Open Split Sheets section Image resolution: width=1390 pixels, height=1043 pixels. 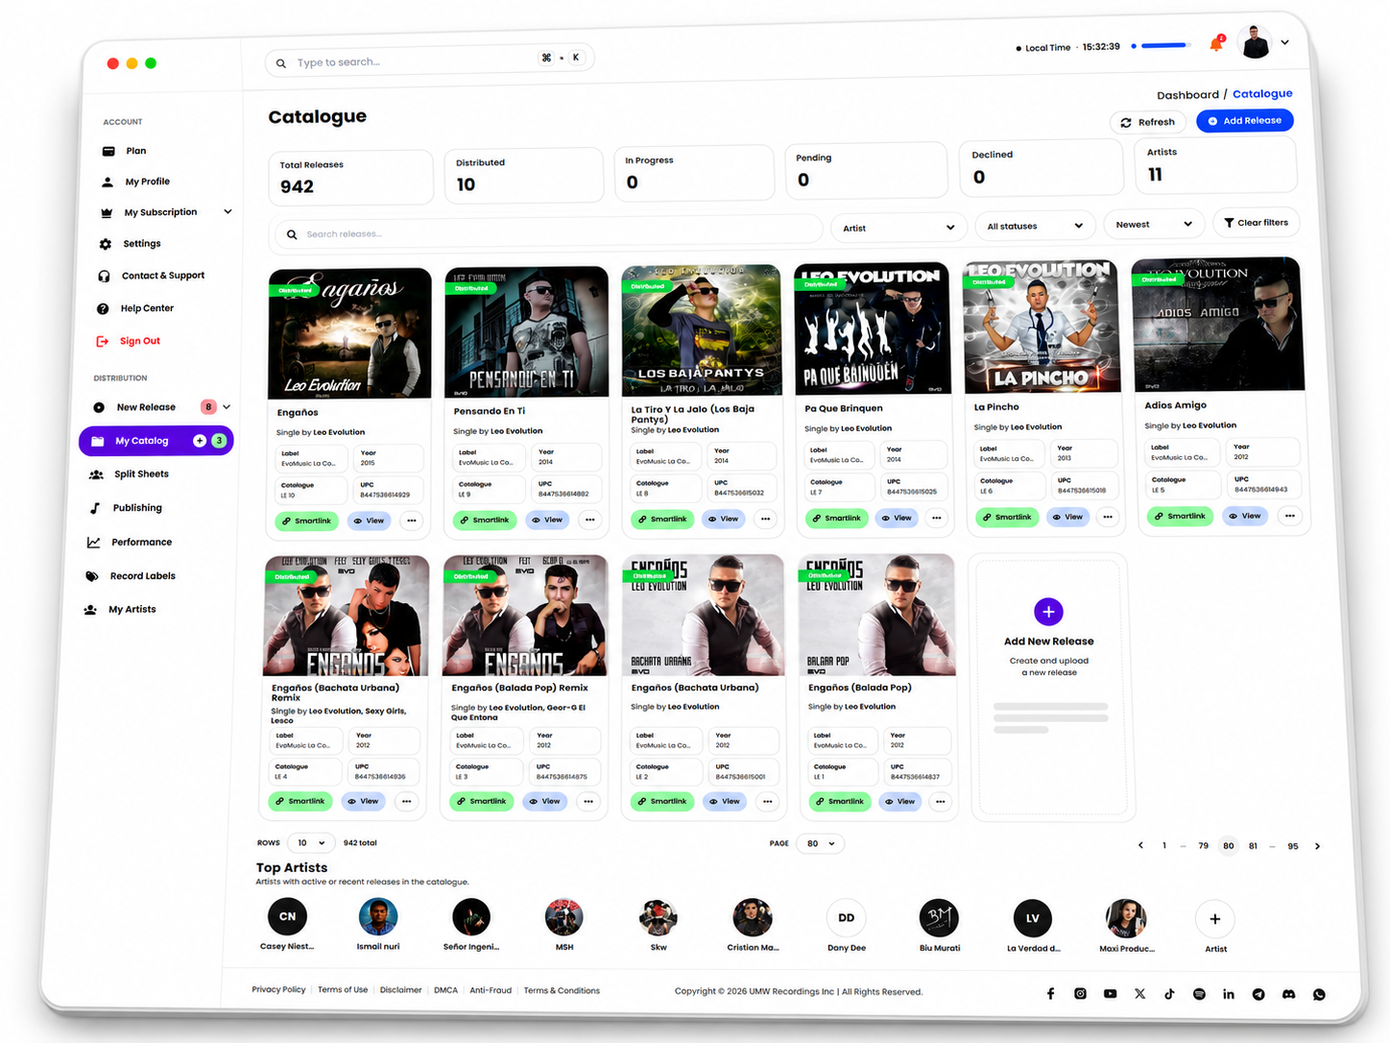pyautogui.click(x=141, y=474)
